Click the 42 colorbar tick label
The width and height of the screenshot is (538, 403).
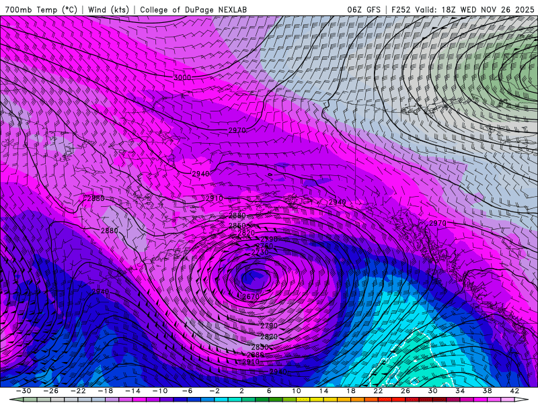pyautogui.click(x=514, y=391)
